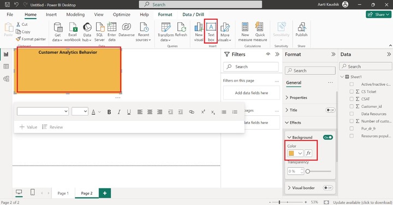Switch to mobile layout icon

pyautogui.click(x=33, y=192)
